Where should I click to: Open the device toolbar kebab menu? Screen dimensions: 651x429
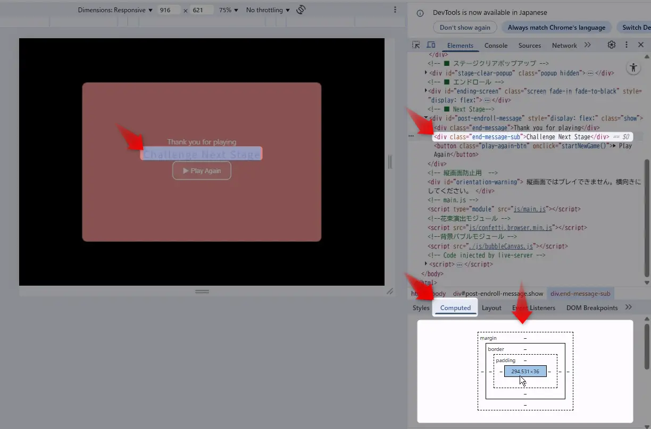click(395, 10)
